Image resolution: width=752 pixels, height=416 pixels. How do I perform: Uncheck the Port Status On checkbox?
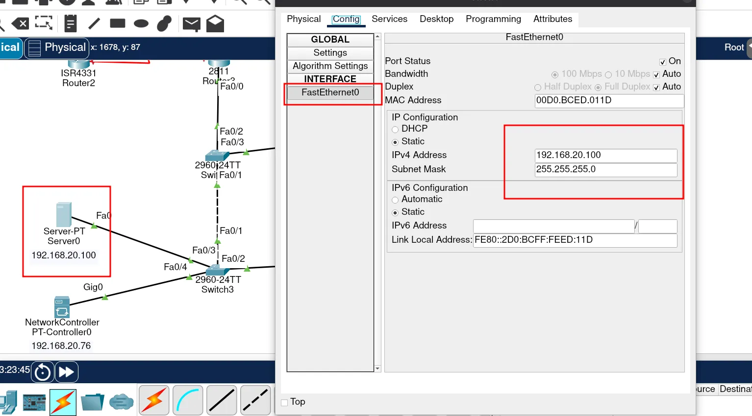click(x=663, y=62)
